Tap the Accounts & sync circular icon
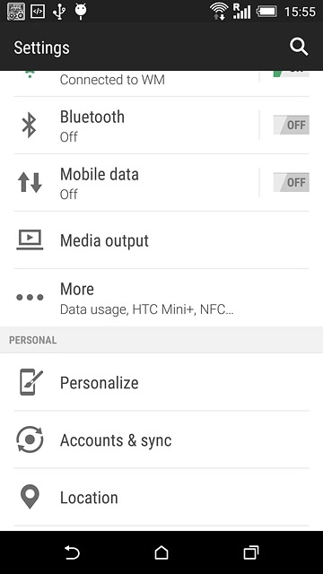323x574 pixels. [x=30, y=439]
